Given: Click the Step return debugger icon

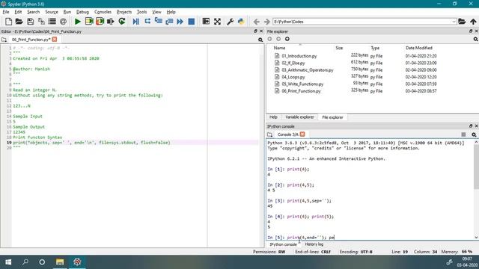Looking at the screenshot, I should click(169, 22).
